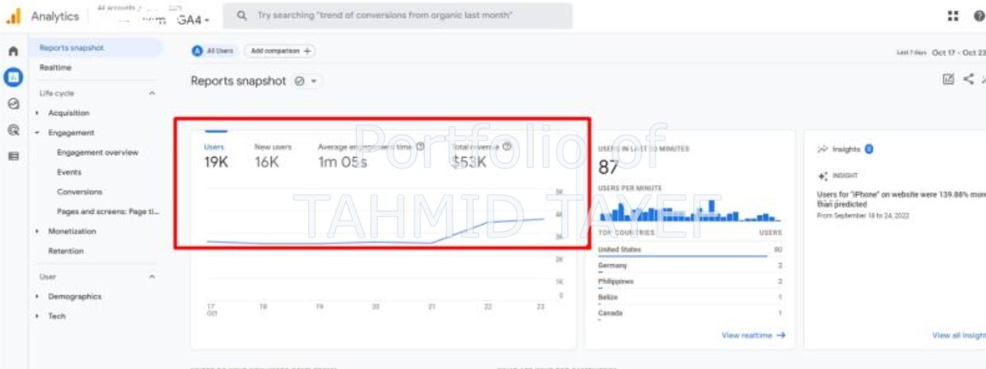This screenshot has width=986, height=369.
Task: Open Pages and screens report
Action: coord(108,212)
